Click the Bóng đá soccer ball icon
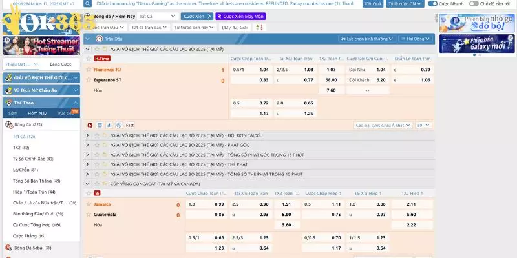 [x=8, y=124]
